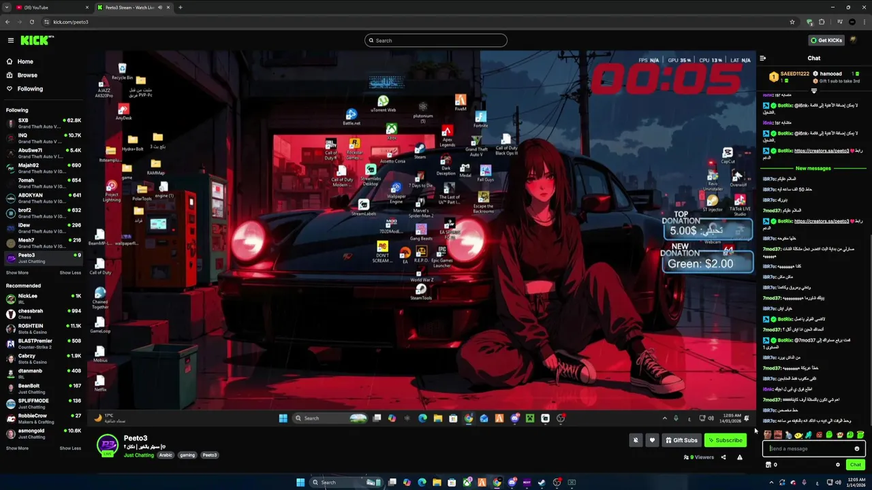Open BLASTPremier in Recommended list
The image size is (872, 490).
(42, 344)
